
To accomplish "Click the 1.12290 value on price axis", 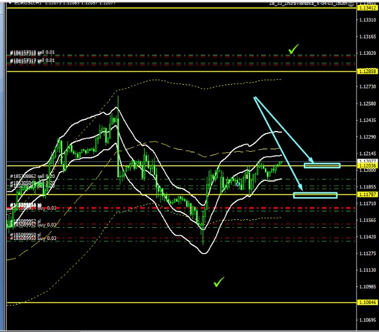I will coord(367,137).
